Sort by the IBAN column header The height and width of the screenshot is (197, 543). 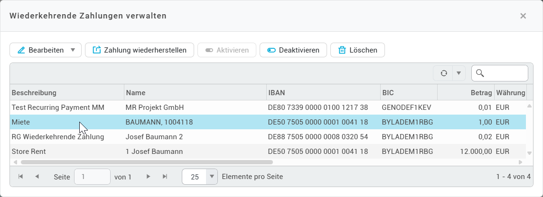(323, 92)
